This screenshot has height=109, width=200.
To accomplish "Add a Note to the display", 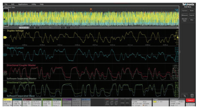I will coord(192,11).
